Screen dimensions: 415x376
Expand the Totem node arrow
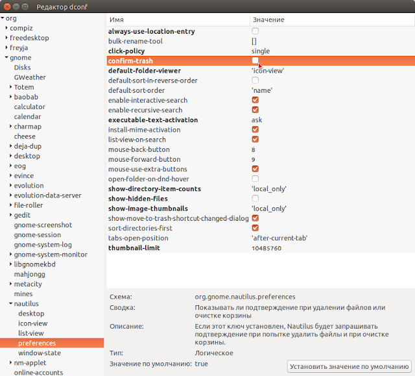(x=10, y=86)
